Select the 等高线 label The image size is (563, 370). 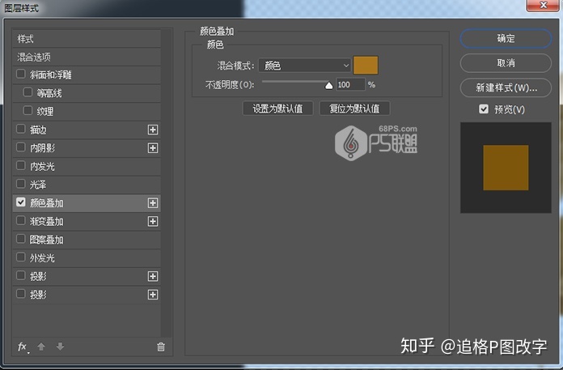pos(49,93)
